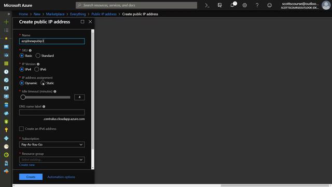Show IP Version info tooltip icon
Viewport: 332px width, 187px height.
(38, 64)
